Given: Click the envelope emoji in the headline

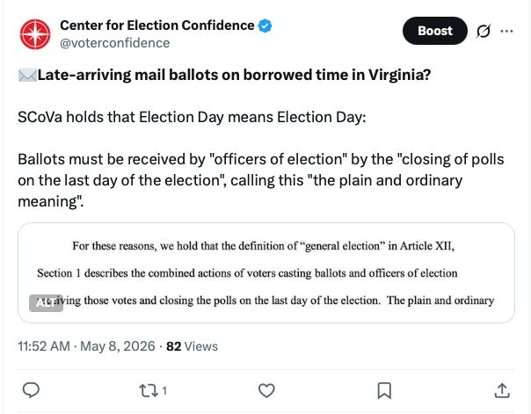Looking at the screenshot, I should [x=27, y=75].
